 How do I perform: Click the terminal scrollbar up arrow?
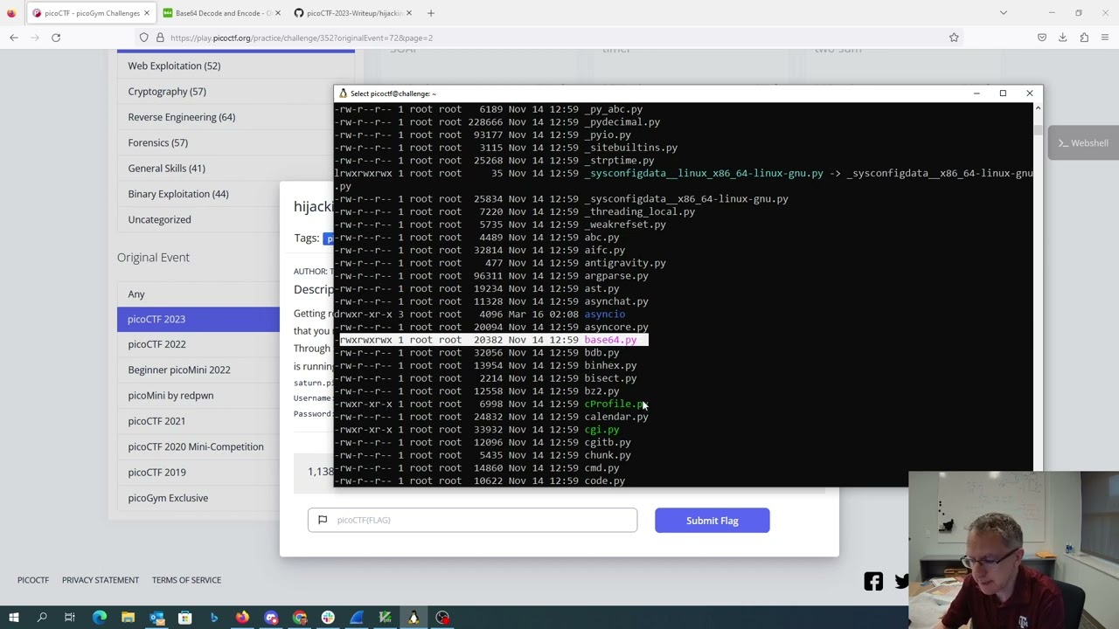1038,107
